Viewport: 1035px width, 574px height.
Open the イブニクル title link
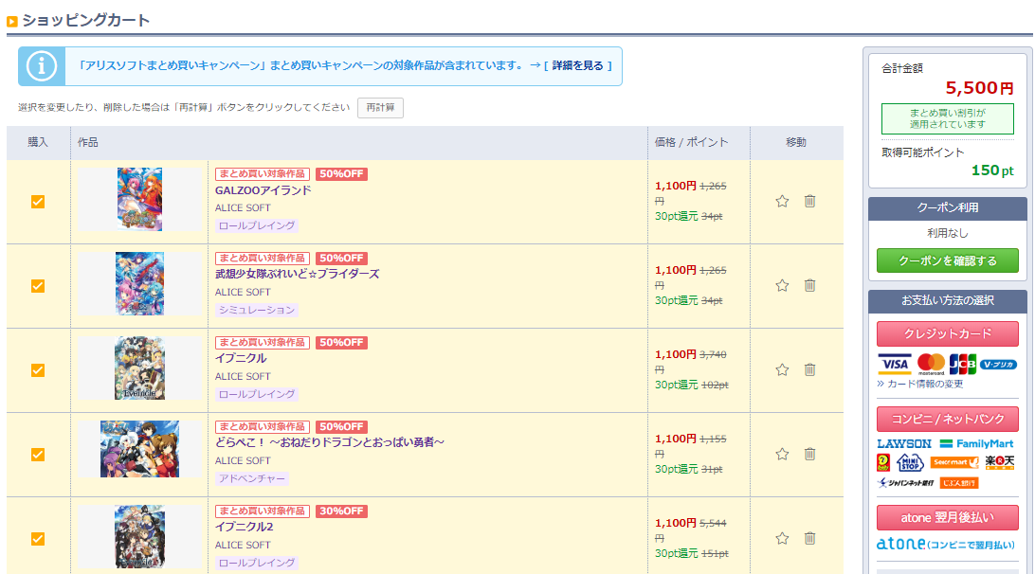[241, 358]
